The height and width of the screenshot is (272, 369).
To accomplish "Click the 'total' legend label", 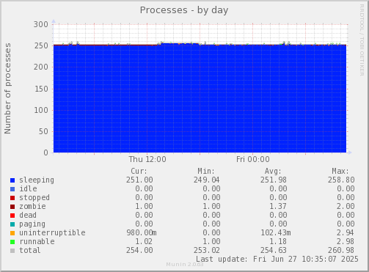I will [x=30, y=250].
